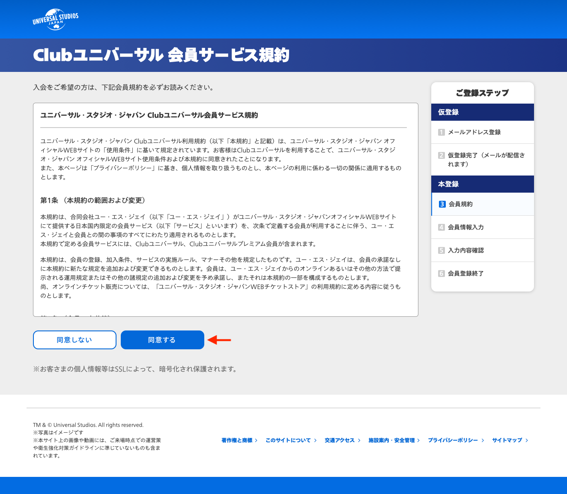Select step 4 会員情報入力 item
The width and height of the screenshot is (567, 494).
tap(483, 227)
